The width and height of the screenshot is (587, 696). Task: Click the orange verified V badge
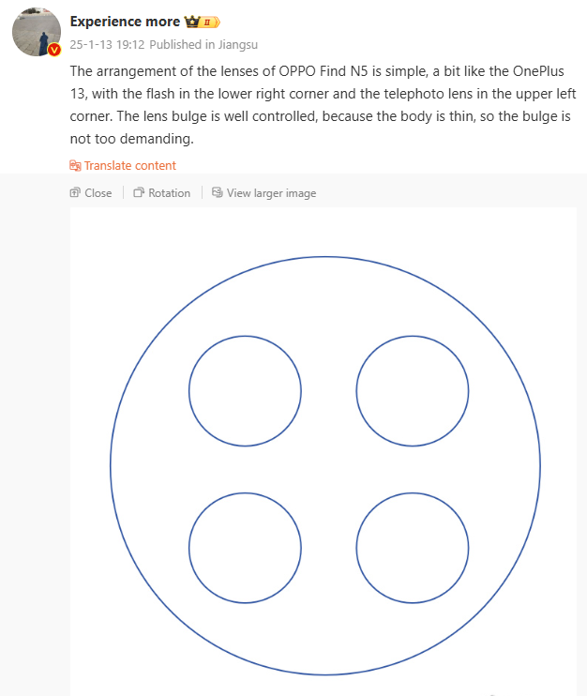point(54,50)
